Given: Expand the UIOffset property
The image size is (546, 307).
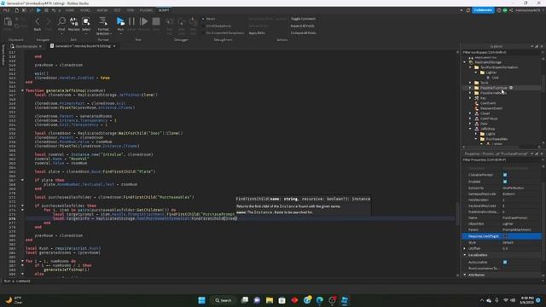Looking at the screenshot, I should (x=465, y=248).
